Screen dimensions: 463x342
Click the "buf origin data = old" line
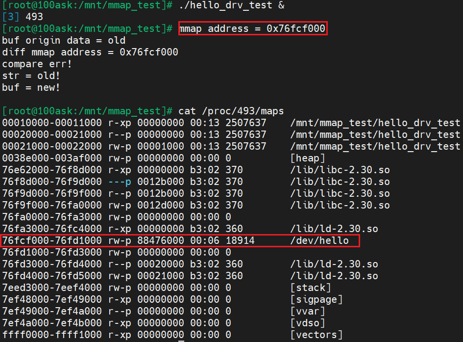[64, 40]
